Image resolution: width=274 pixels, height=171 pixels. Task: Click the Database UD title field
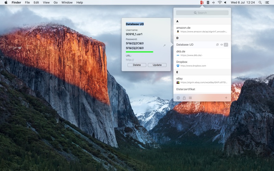coord(135,24)
